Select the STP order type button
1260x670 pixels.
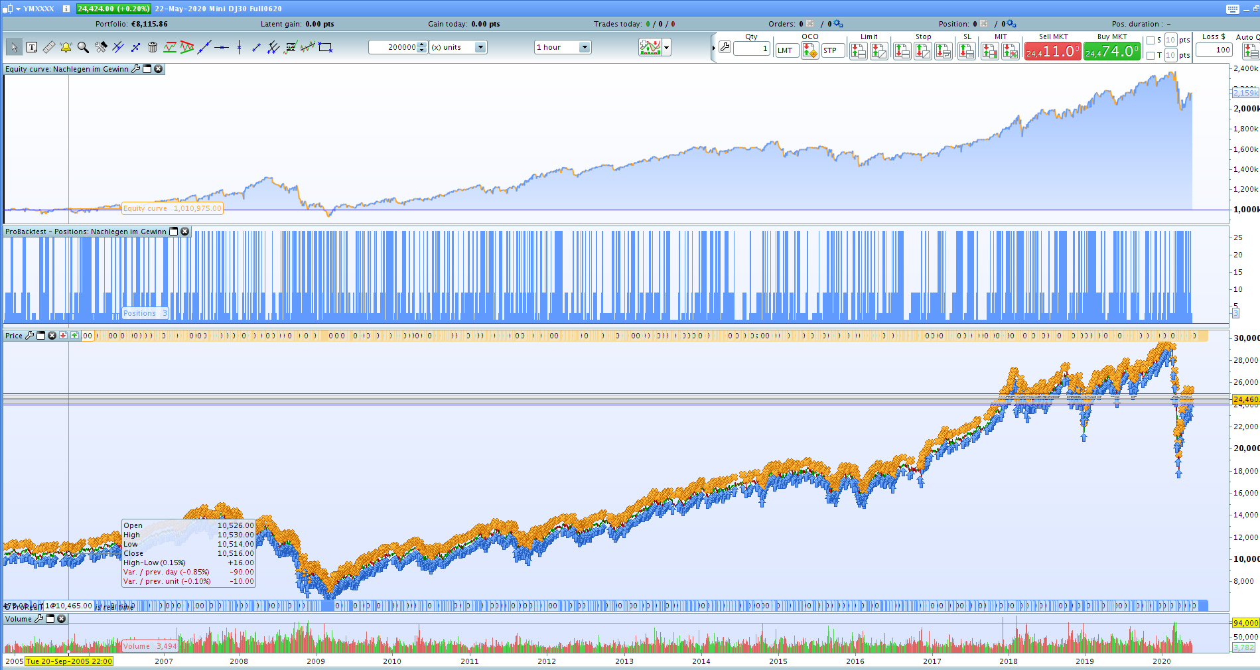tap(832, 50)
